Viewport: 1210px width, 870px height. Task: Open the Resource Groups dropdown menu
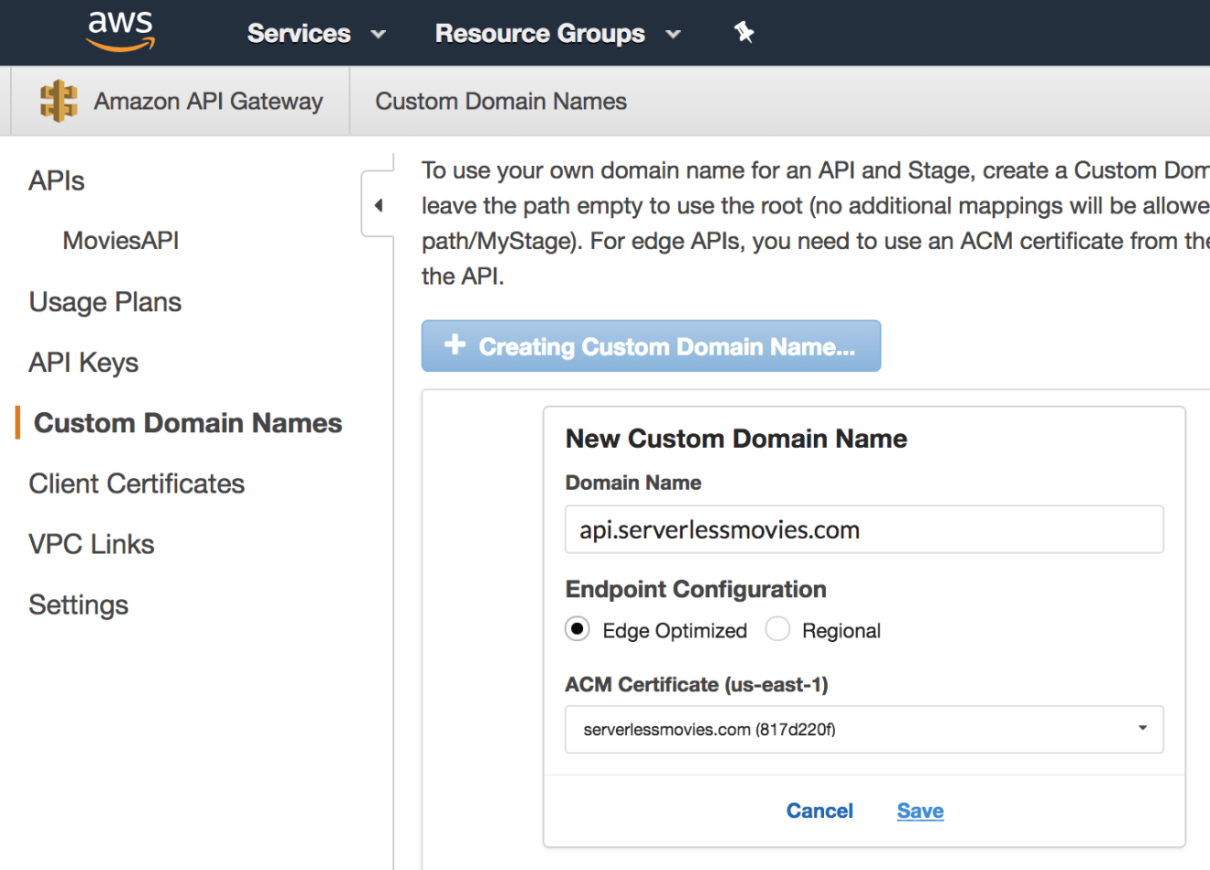pos(557,34)
